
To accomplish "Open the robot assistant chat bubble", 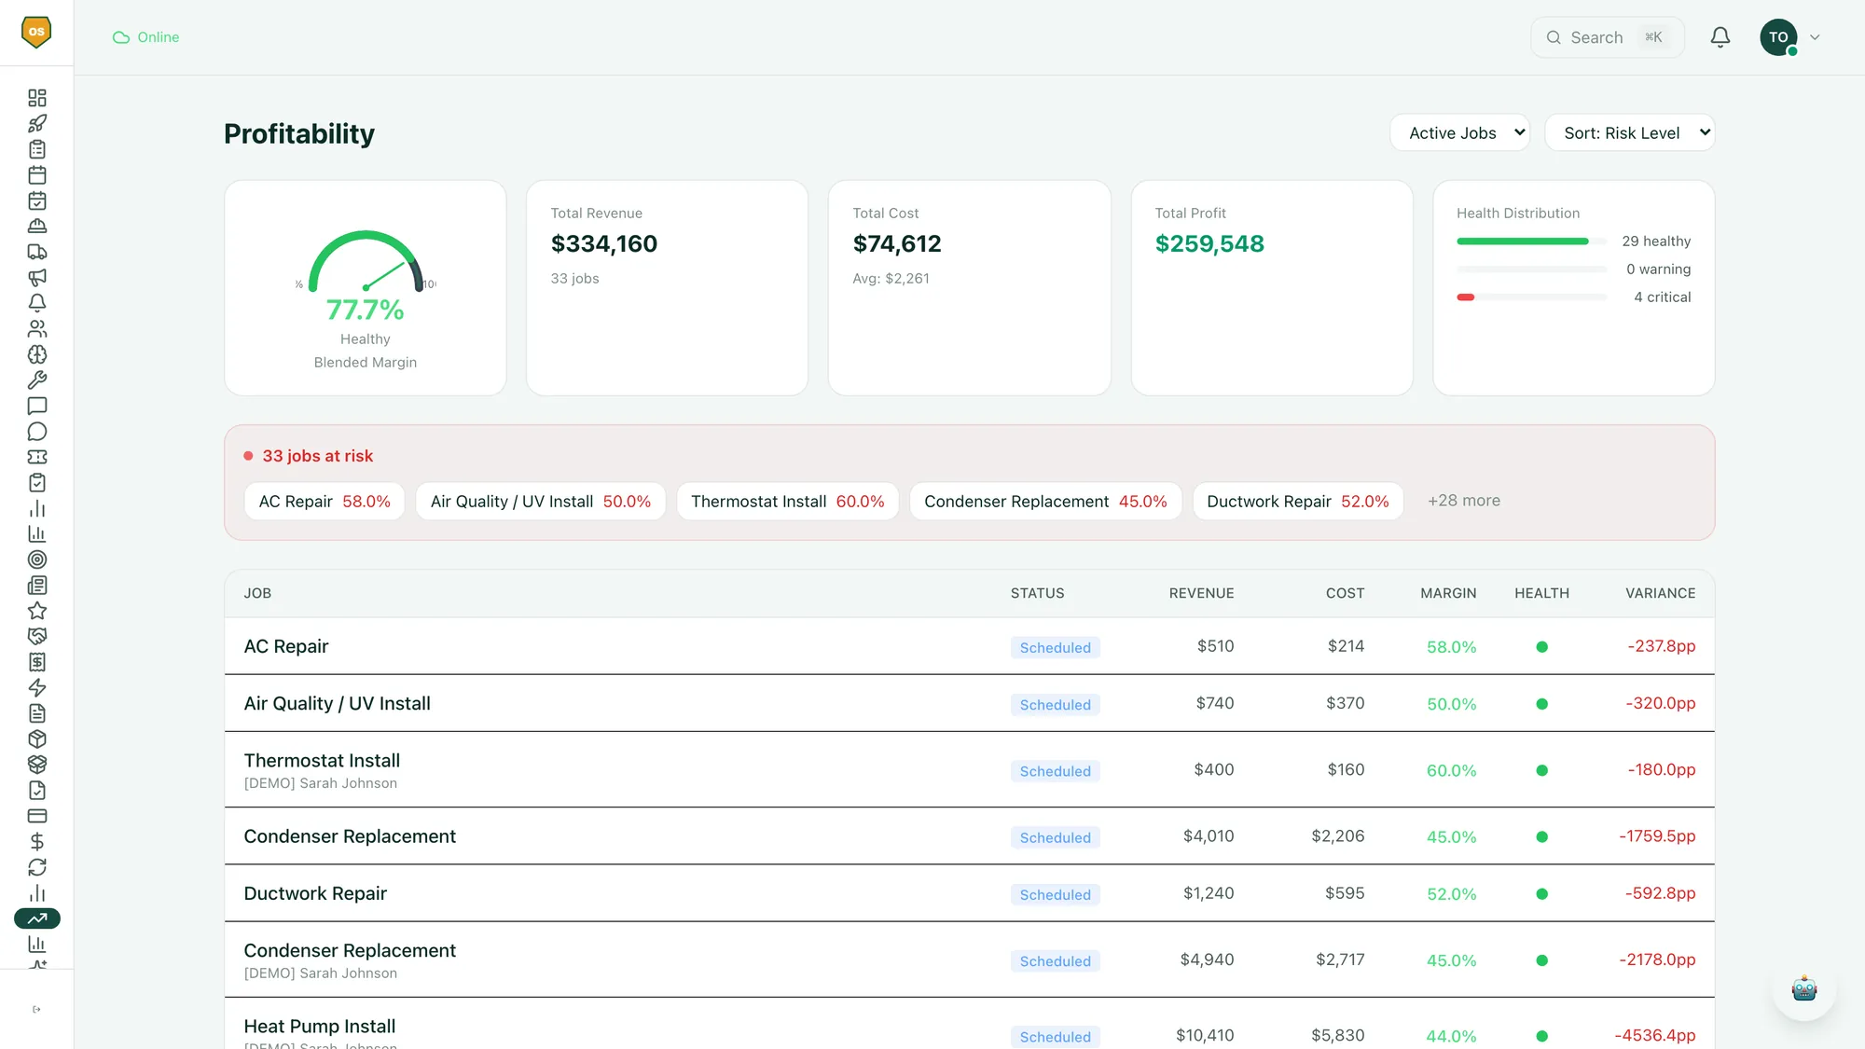I will tap(1804, 988).
